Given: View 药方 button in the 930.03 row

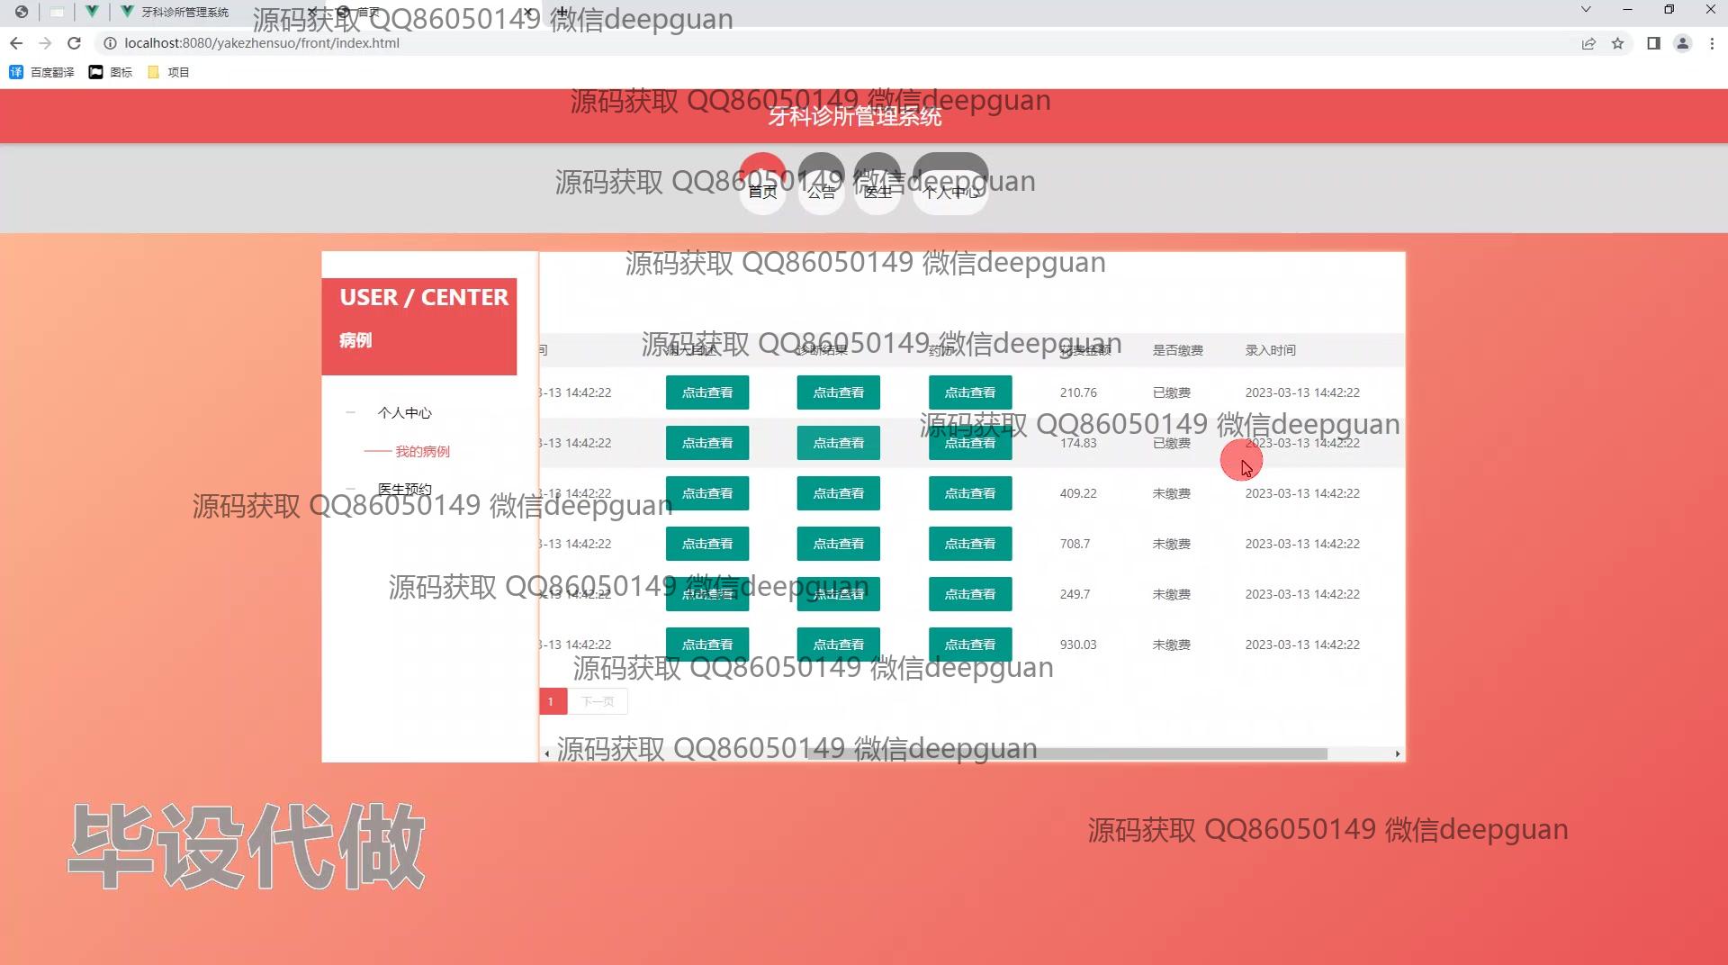Looking at the screenshot, I should (x=970, y=645).
